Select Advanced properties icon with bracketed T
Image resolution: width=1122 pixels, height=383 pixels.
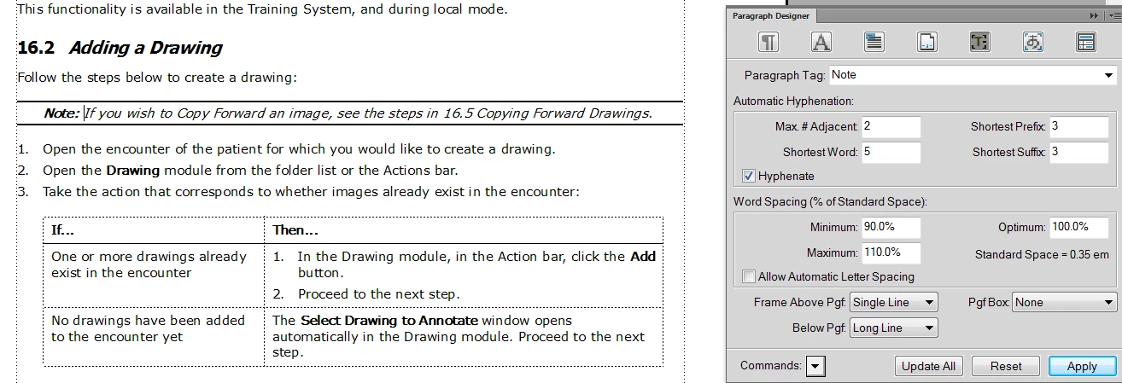click(980, 42)
